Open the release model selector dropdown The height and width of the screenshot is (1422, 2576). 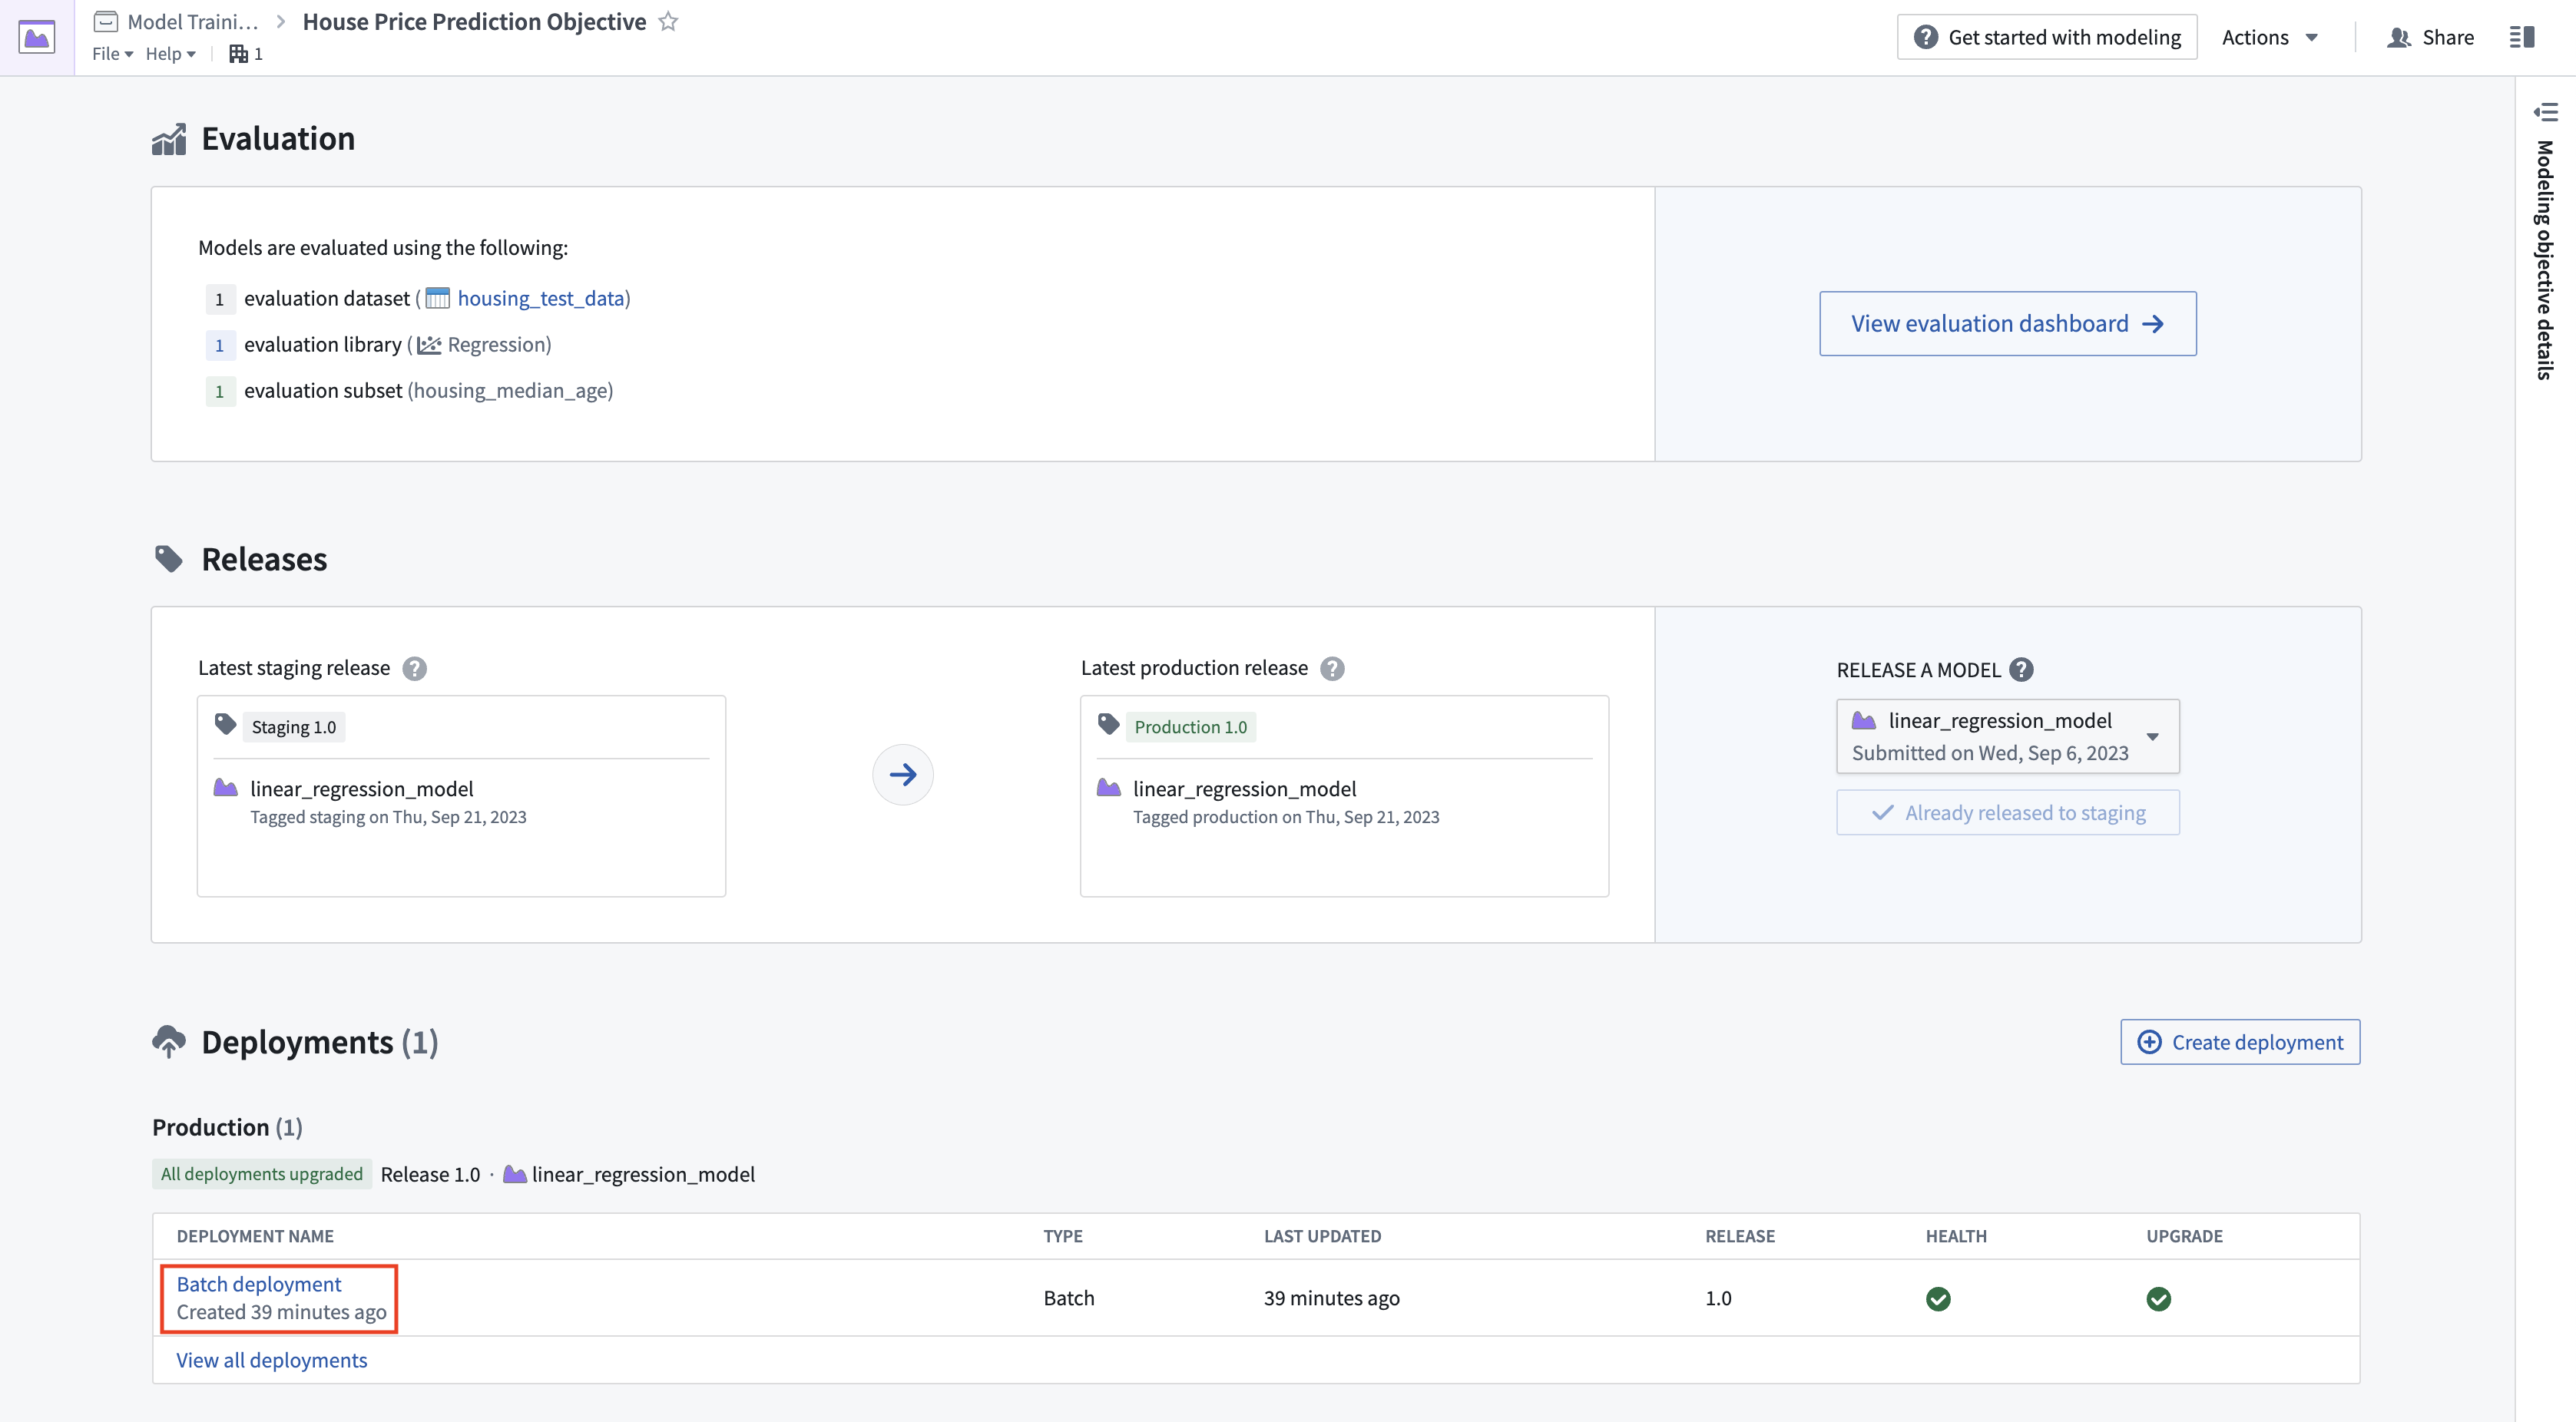[x=2007, y=736]
